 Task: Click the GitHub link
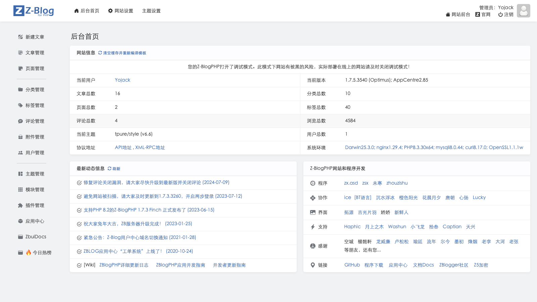[x=352, y=265]
